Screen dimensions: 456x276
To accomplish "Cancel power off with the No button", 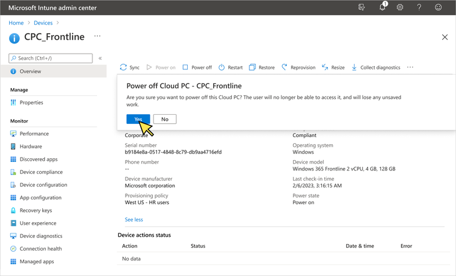I will 165,119.
